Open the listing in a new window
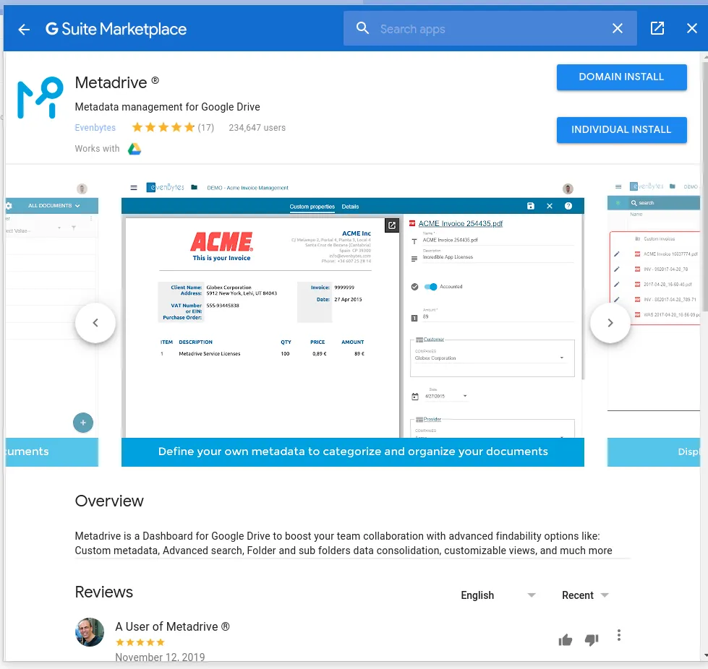This screenshot has height=669, width=708. click(657, 28)
